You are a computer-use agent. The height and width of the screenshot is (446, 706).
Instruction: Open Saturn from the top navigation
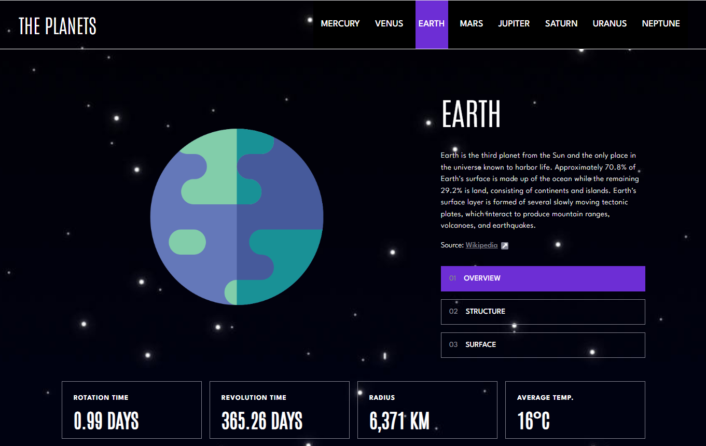point(561,24)
